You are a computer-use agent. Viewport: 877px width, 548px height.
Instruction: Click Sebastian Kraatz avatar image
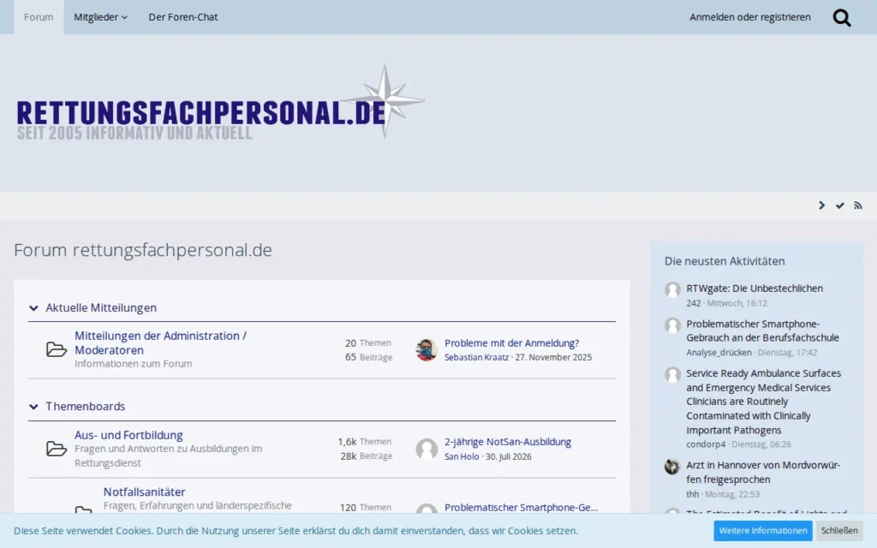pyautogui.click(x=427, y=350)
